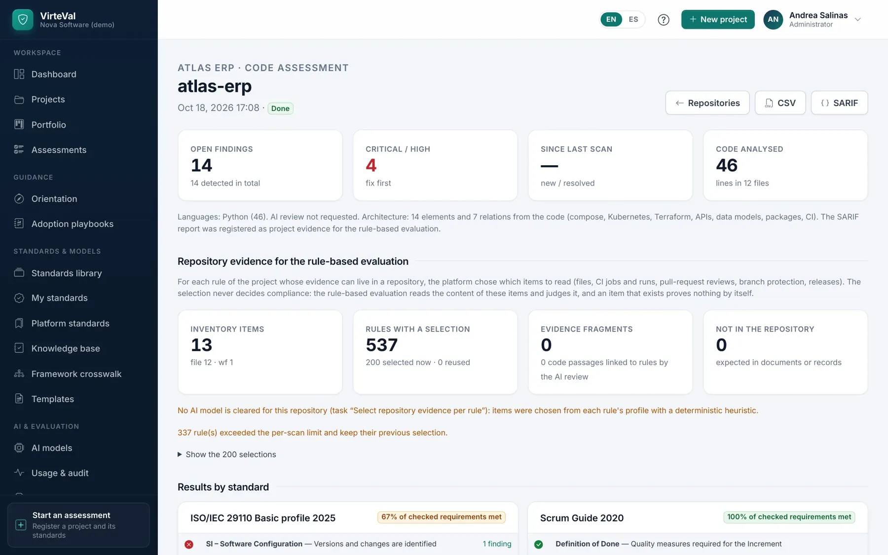Click the Usage & audit pulse icon
This screenshot has width=888, height=555.
pyautogui.click(x=19, y=473)
